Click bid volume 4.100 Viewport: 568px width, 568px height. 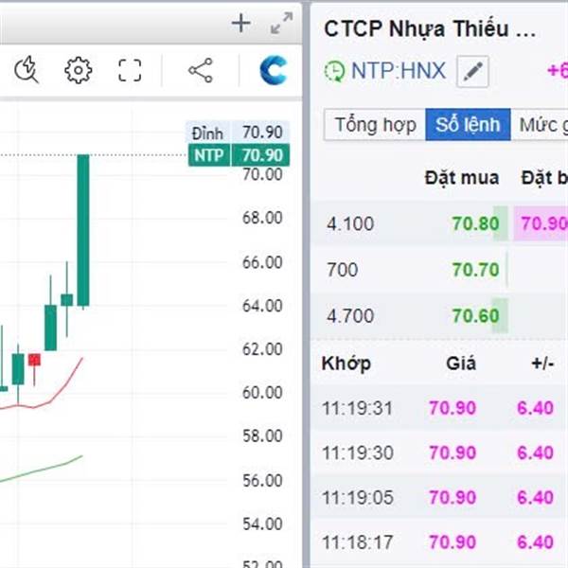(350, 223)
